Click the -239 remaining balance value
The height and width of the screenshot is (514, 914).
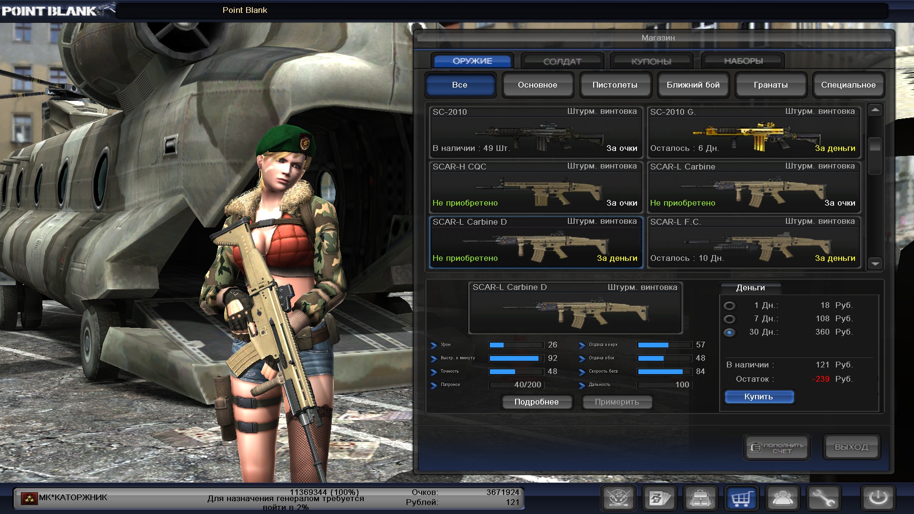coord(821,379)
